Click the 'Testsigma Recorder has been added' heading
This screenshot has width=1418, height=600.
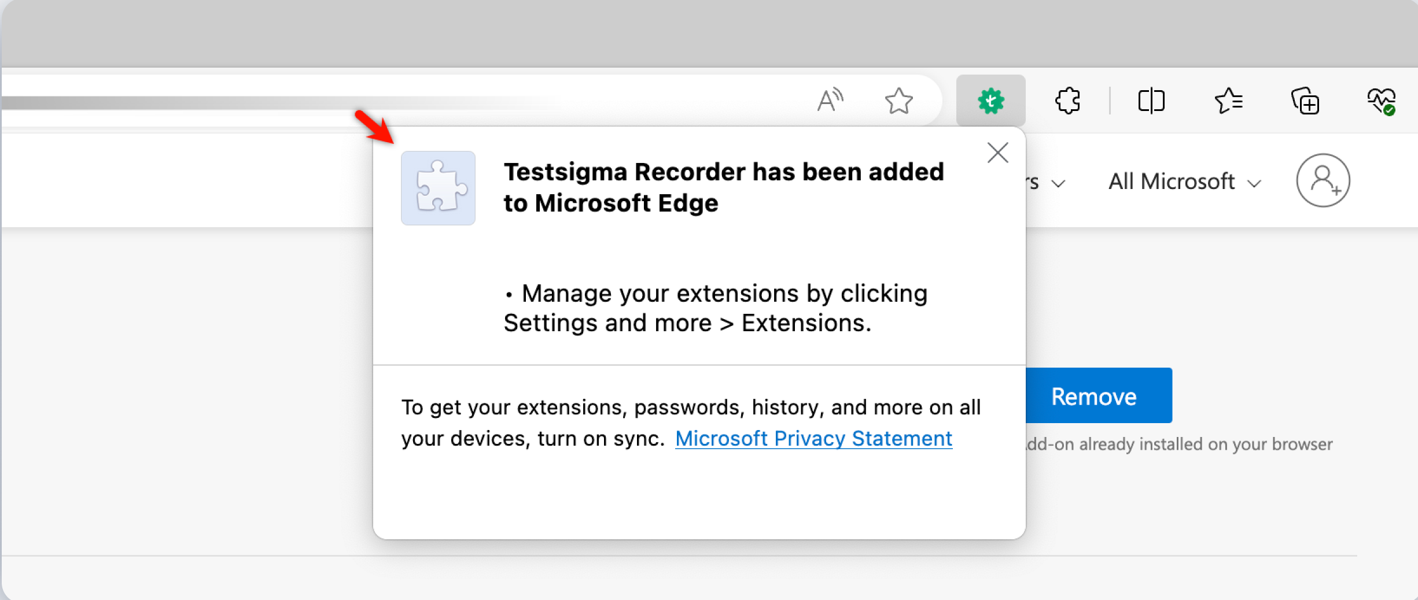724,187
